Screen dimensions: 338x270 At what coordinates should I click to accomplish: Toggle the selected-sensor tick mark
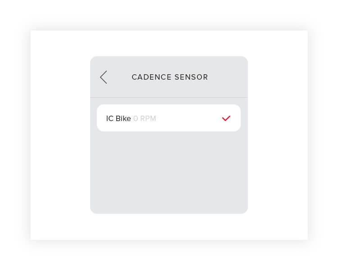pos(226,118)
